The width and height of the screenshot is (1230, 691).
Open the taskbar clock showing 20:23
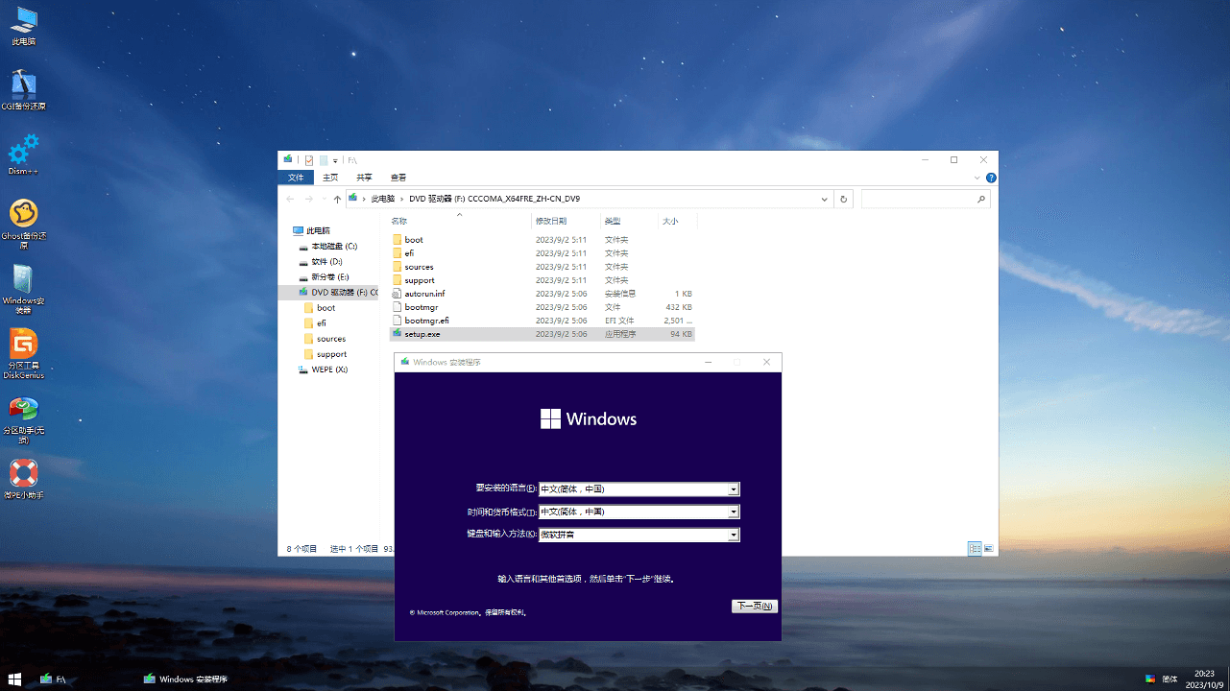tap(1204, 679)
